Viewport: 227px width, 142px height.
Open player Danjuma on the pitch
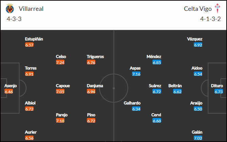point(95,86)
